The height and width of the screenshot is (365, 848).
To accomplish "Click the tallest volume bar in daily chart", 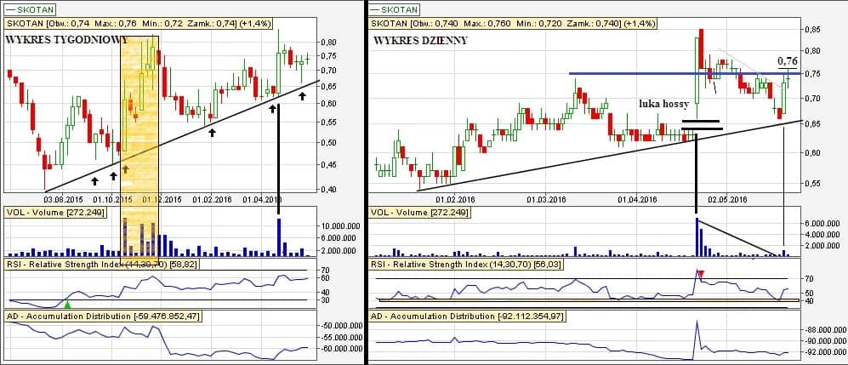I will click(x=697, y=237).
